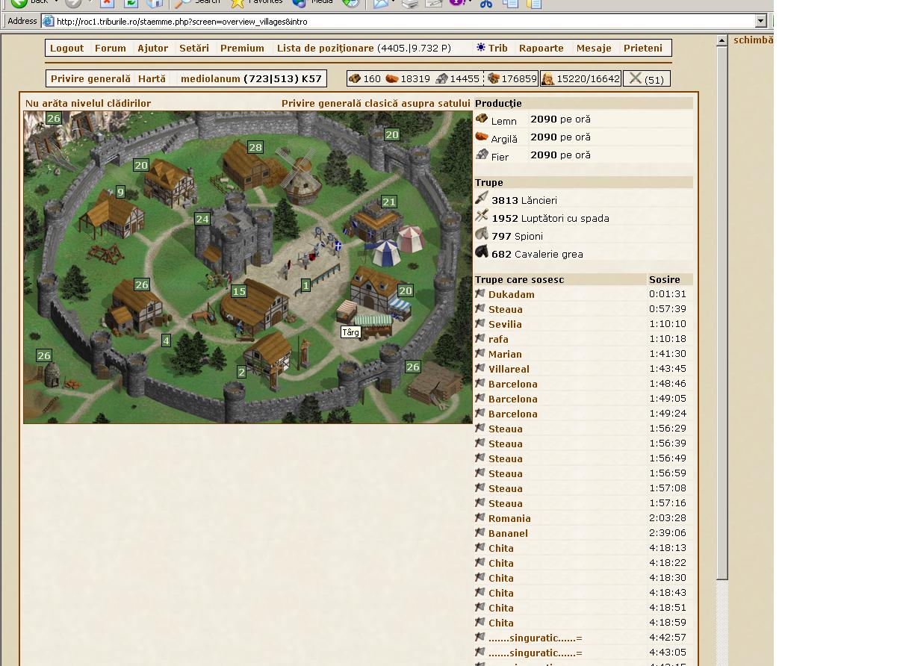Click the Privire generală overview link
This screenshot has height=666, width=903.
click(x=90, y=78)
